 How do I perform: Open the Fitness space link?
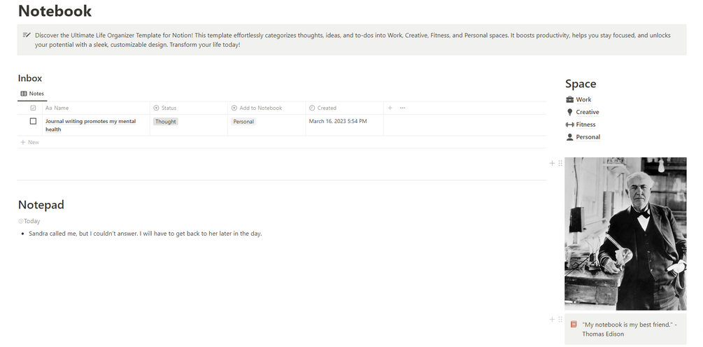click(585, 125)
